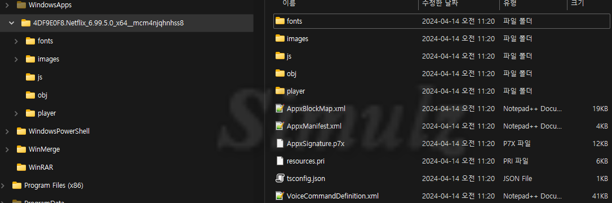
Task: Select the AppxBlockMap.xml file name
Action: coord(316,108)
